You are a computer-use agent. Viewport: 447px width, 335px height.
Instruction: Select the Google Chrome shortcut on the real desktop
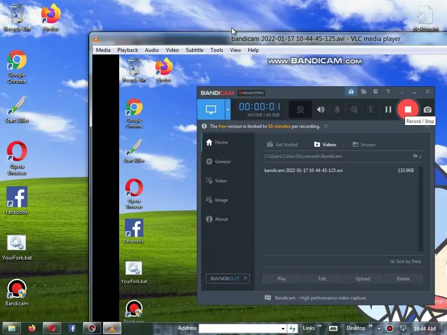17,67
